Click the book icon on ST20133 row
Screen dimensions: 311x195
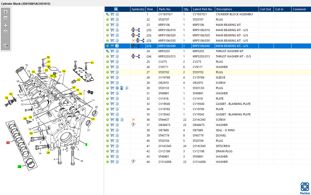[x=122, y=88]
